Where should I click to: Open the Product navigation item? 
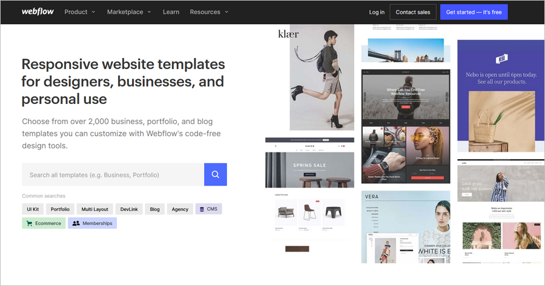tap(76, 12)
